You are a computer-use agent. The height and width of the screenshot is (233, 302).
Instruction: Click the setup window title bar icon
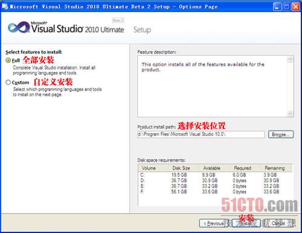(x=5, y=7)
